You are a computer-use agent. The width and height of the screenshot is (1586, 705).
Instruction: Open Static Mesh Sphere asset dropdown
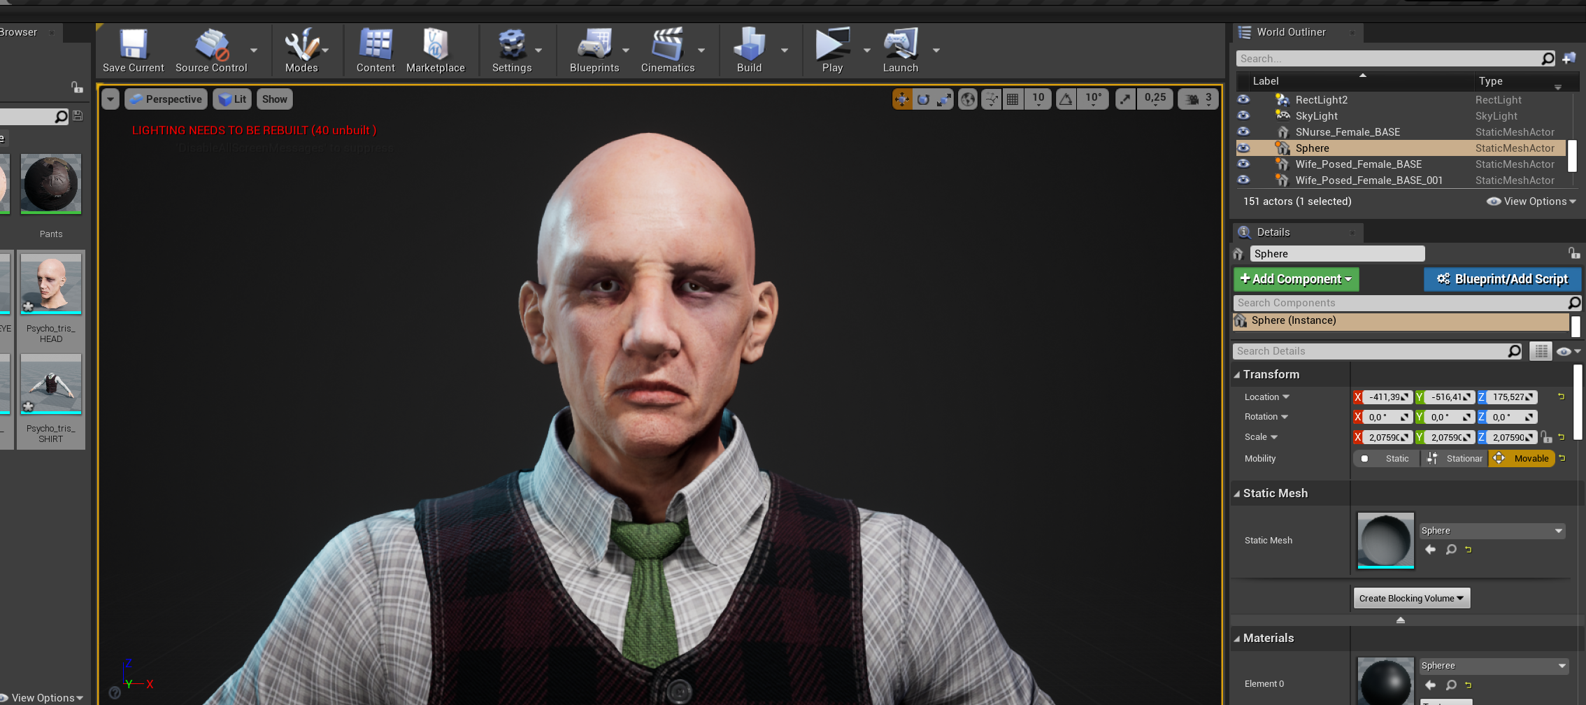pos(1492,531)
